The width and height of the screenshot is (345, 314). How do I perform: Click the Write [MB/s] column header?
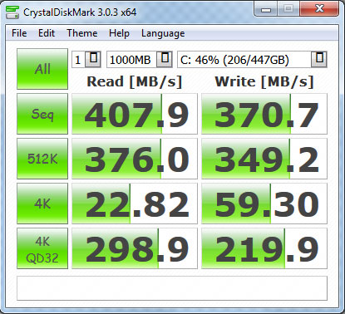pos(264,81)
